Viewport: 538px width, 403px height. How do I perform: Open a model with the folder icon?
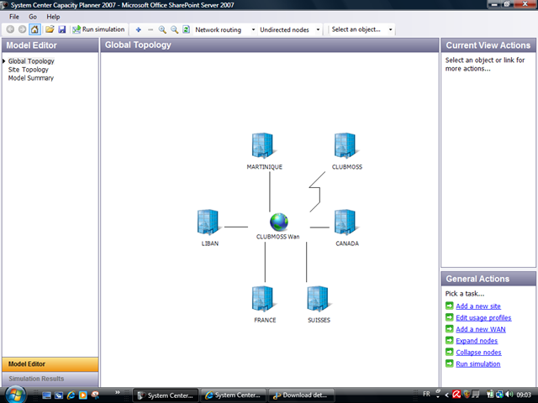coord(50,29)
